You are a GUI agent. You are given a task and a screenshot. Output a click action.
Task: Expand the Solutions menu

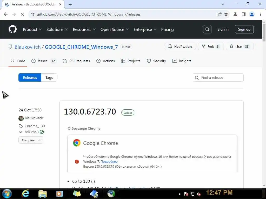(57, 30)
